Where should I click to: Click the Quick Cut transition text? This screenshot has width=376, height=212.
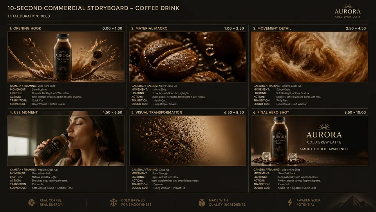point(38,101)
